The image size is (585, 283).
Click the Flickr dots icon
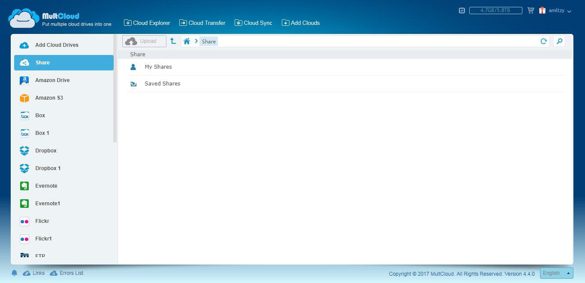[x=24, y=221]
